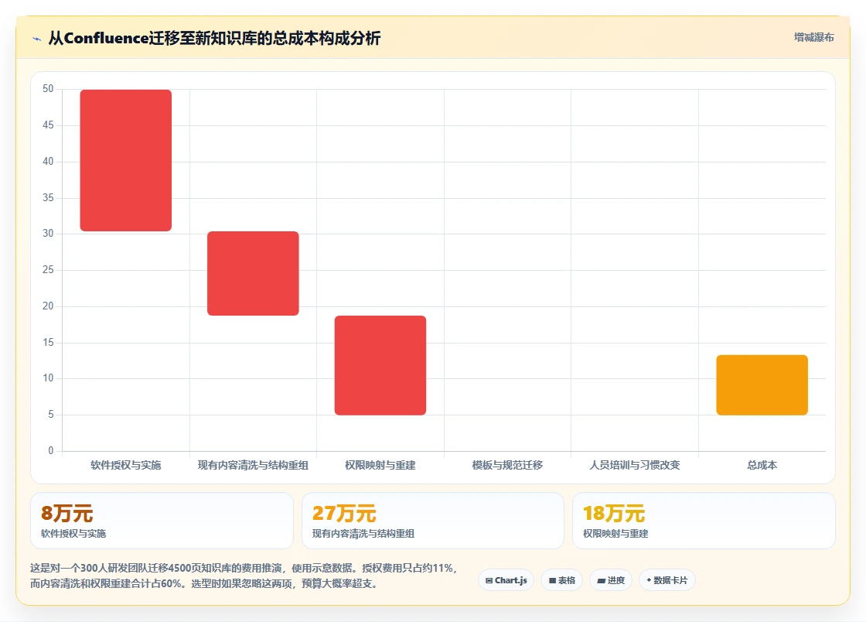This screenshot has width=866, height=622.
Task: Click the 增减瀑布 label in header
Action: pyautogui.click(x=813, y=37)
